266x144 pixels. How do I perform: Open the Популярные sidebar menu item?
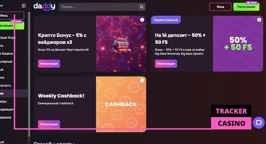coord(6,62)
